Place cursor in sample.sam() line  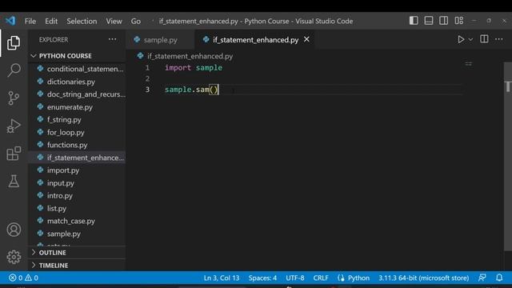[x=192, y=90]
